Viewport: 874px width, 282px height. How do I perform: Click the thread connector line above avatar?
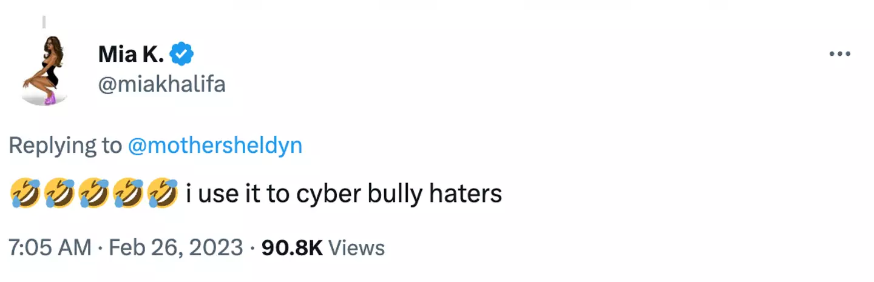pyautogui.click(x=44, y=22)
